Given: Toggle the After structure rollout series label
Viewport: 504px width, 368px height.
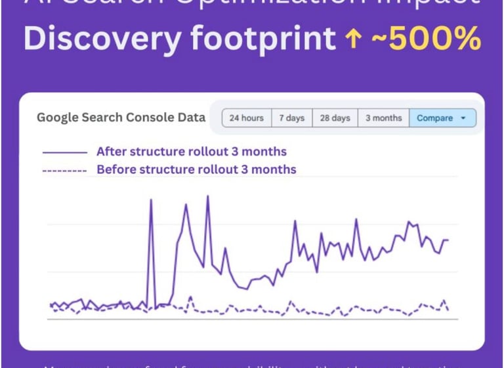Looking at the screenshot, I should point(192,151).
